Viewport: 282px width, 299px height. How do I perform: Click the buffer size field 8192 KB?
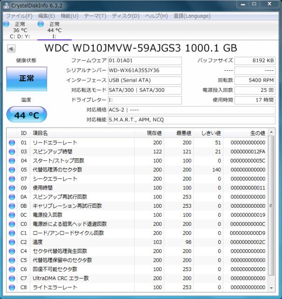click(x=255, y=61)
